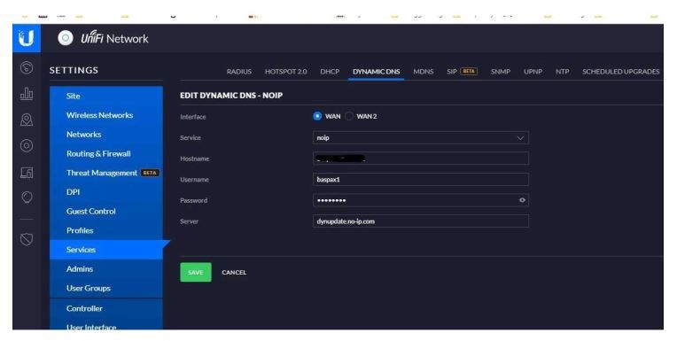Open the Insights lightbulb icon
Screen dimensions: 677x341
(x=27, y=198)
